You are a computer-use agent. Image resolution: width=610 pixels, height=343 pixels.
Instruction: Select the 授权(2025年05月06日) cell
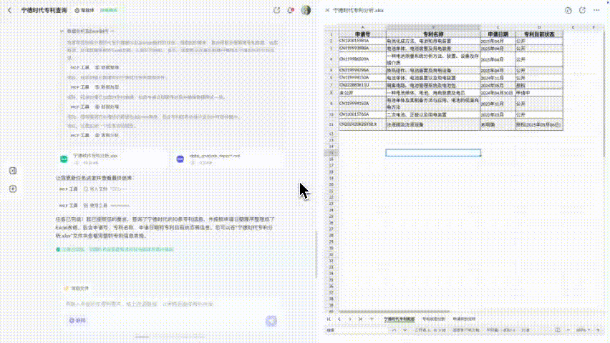539,124
